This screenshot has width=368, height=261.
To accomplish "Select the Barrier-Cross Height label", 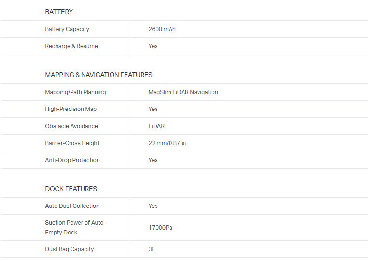I will coord(72,143).
